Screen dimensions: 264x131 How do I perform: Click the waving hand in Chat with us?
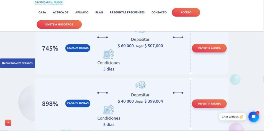click(x=241, y=117)
